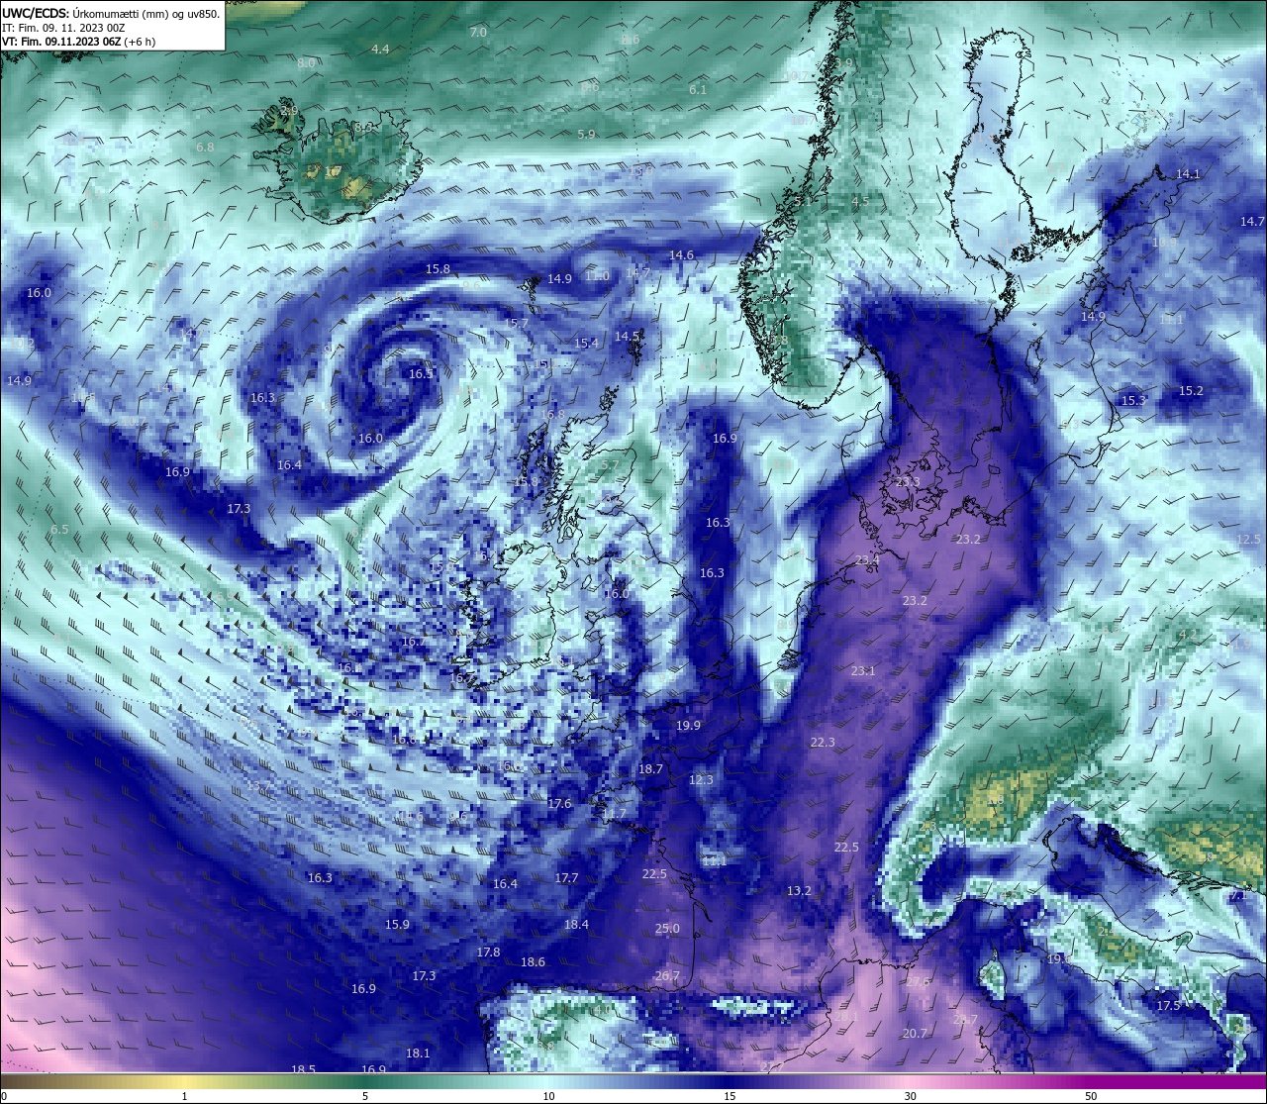
Task: Click the map value 12.3
Action: (x=701, y=779)
